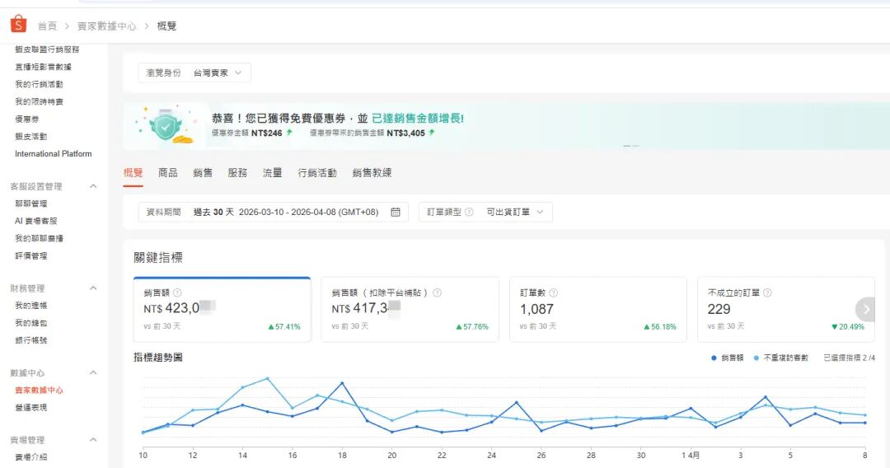
Task: Show next metric cards with arrow
Action: click(x=866, y=309)
